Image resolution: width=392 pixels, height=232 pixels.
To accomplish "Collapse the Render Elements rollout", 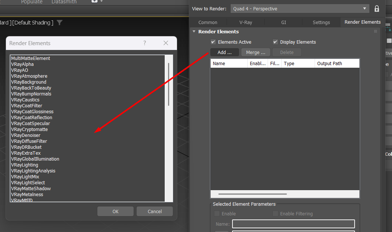I will (194, 31).
